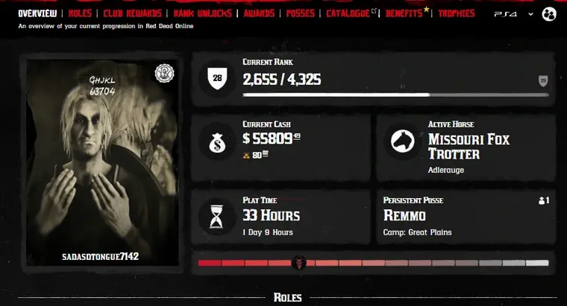Go to the Rank Unlocks tab

tap(202, 13)
